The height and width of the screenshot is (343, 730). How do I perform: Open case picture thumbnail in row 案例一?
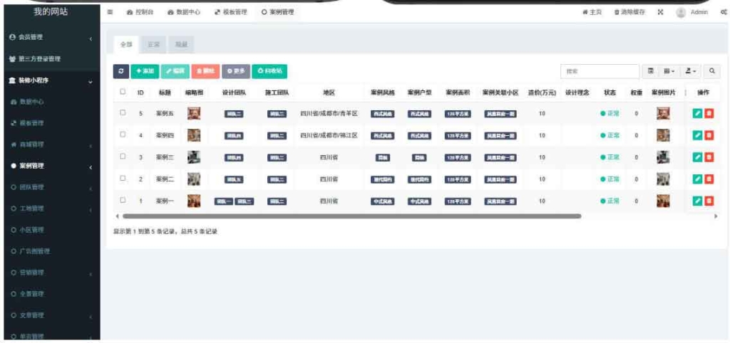point(663,201)
